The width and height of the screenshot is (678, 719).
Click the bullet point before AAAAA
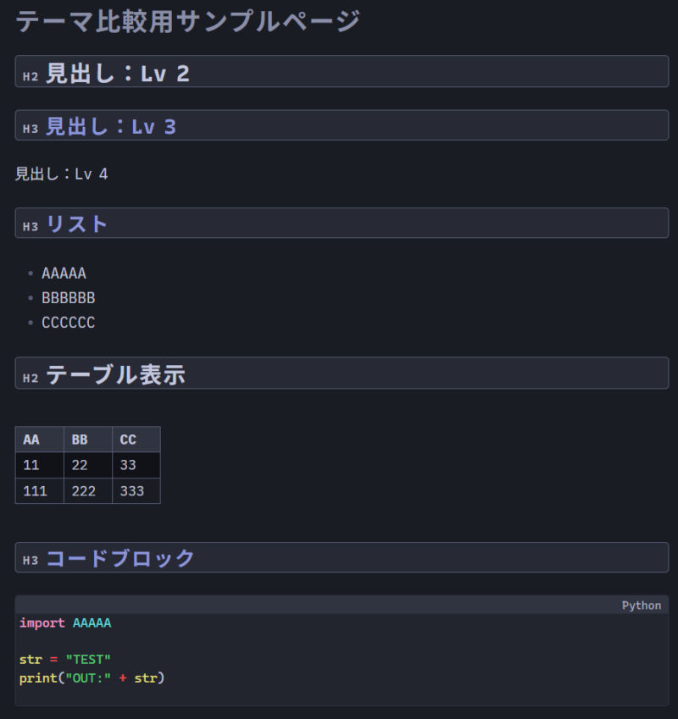(31, 274)
